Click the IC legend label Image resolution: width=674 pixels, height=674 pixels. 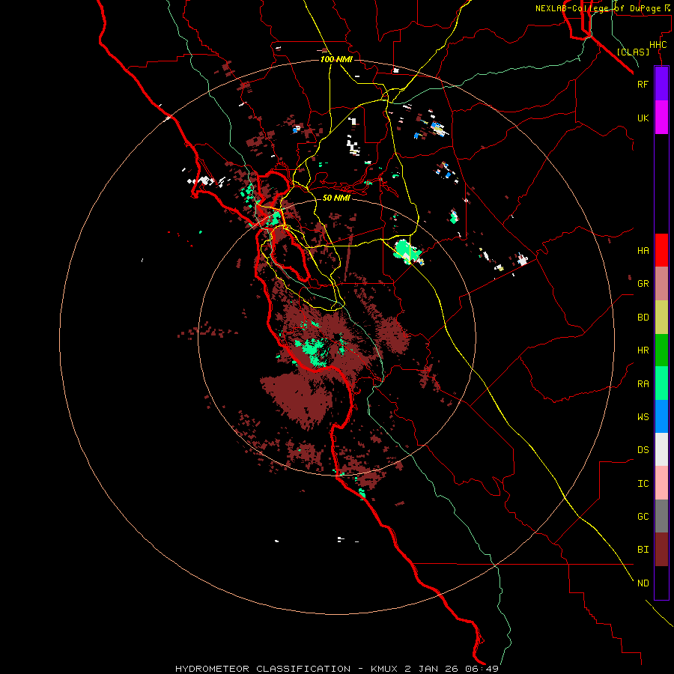(x=643, y=484)
